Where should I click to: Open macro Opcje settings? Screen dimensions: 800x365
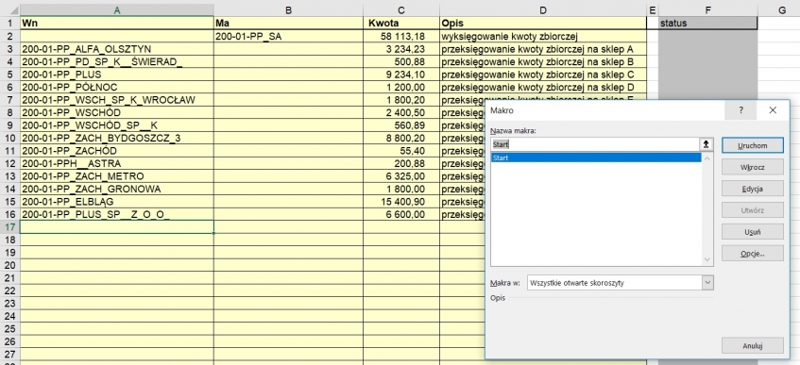click(x=752, y=253)
